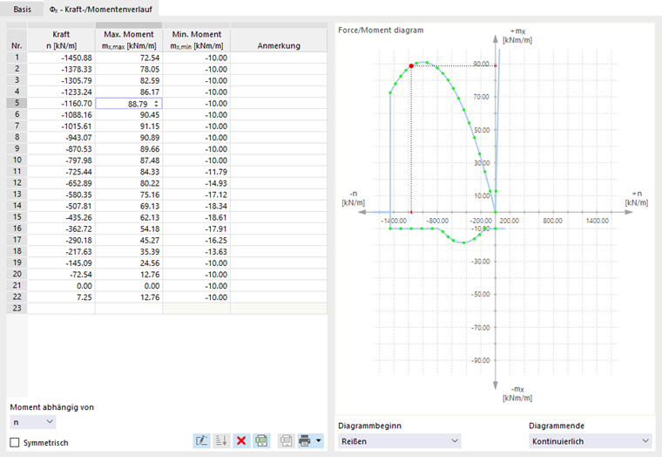Click the red X delete icon
662x457 pixels.
pyautogui.click(x=241, y=441)
